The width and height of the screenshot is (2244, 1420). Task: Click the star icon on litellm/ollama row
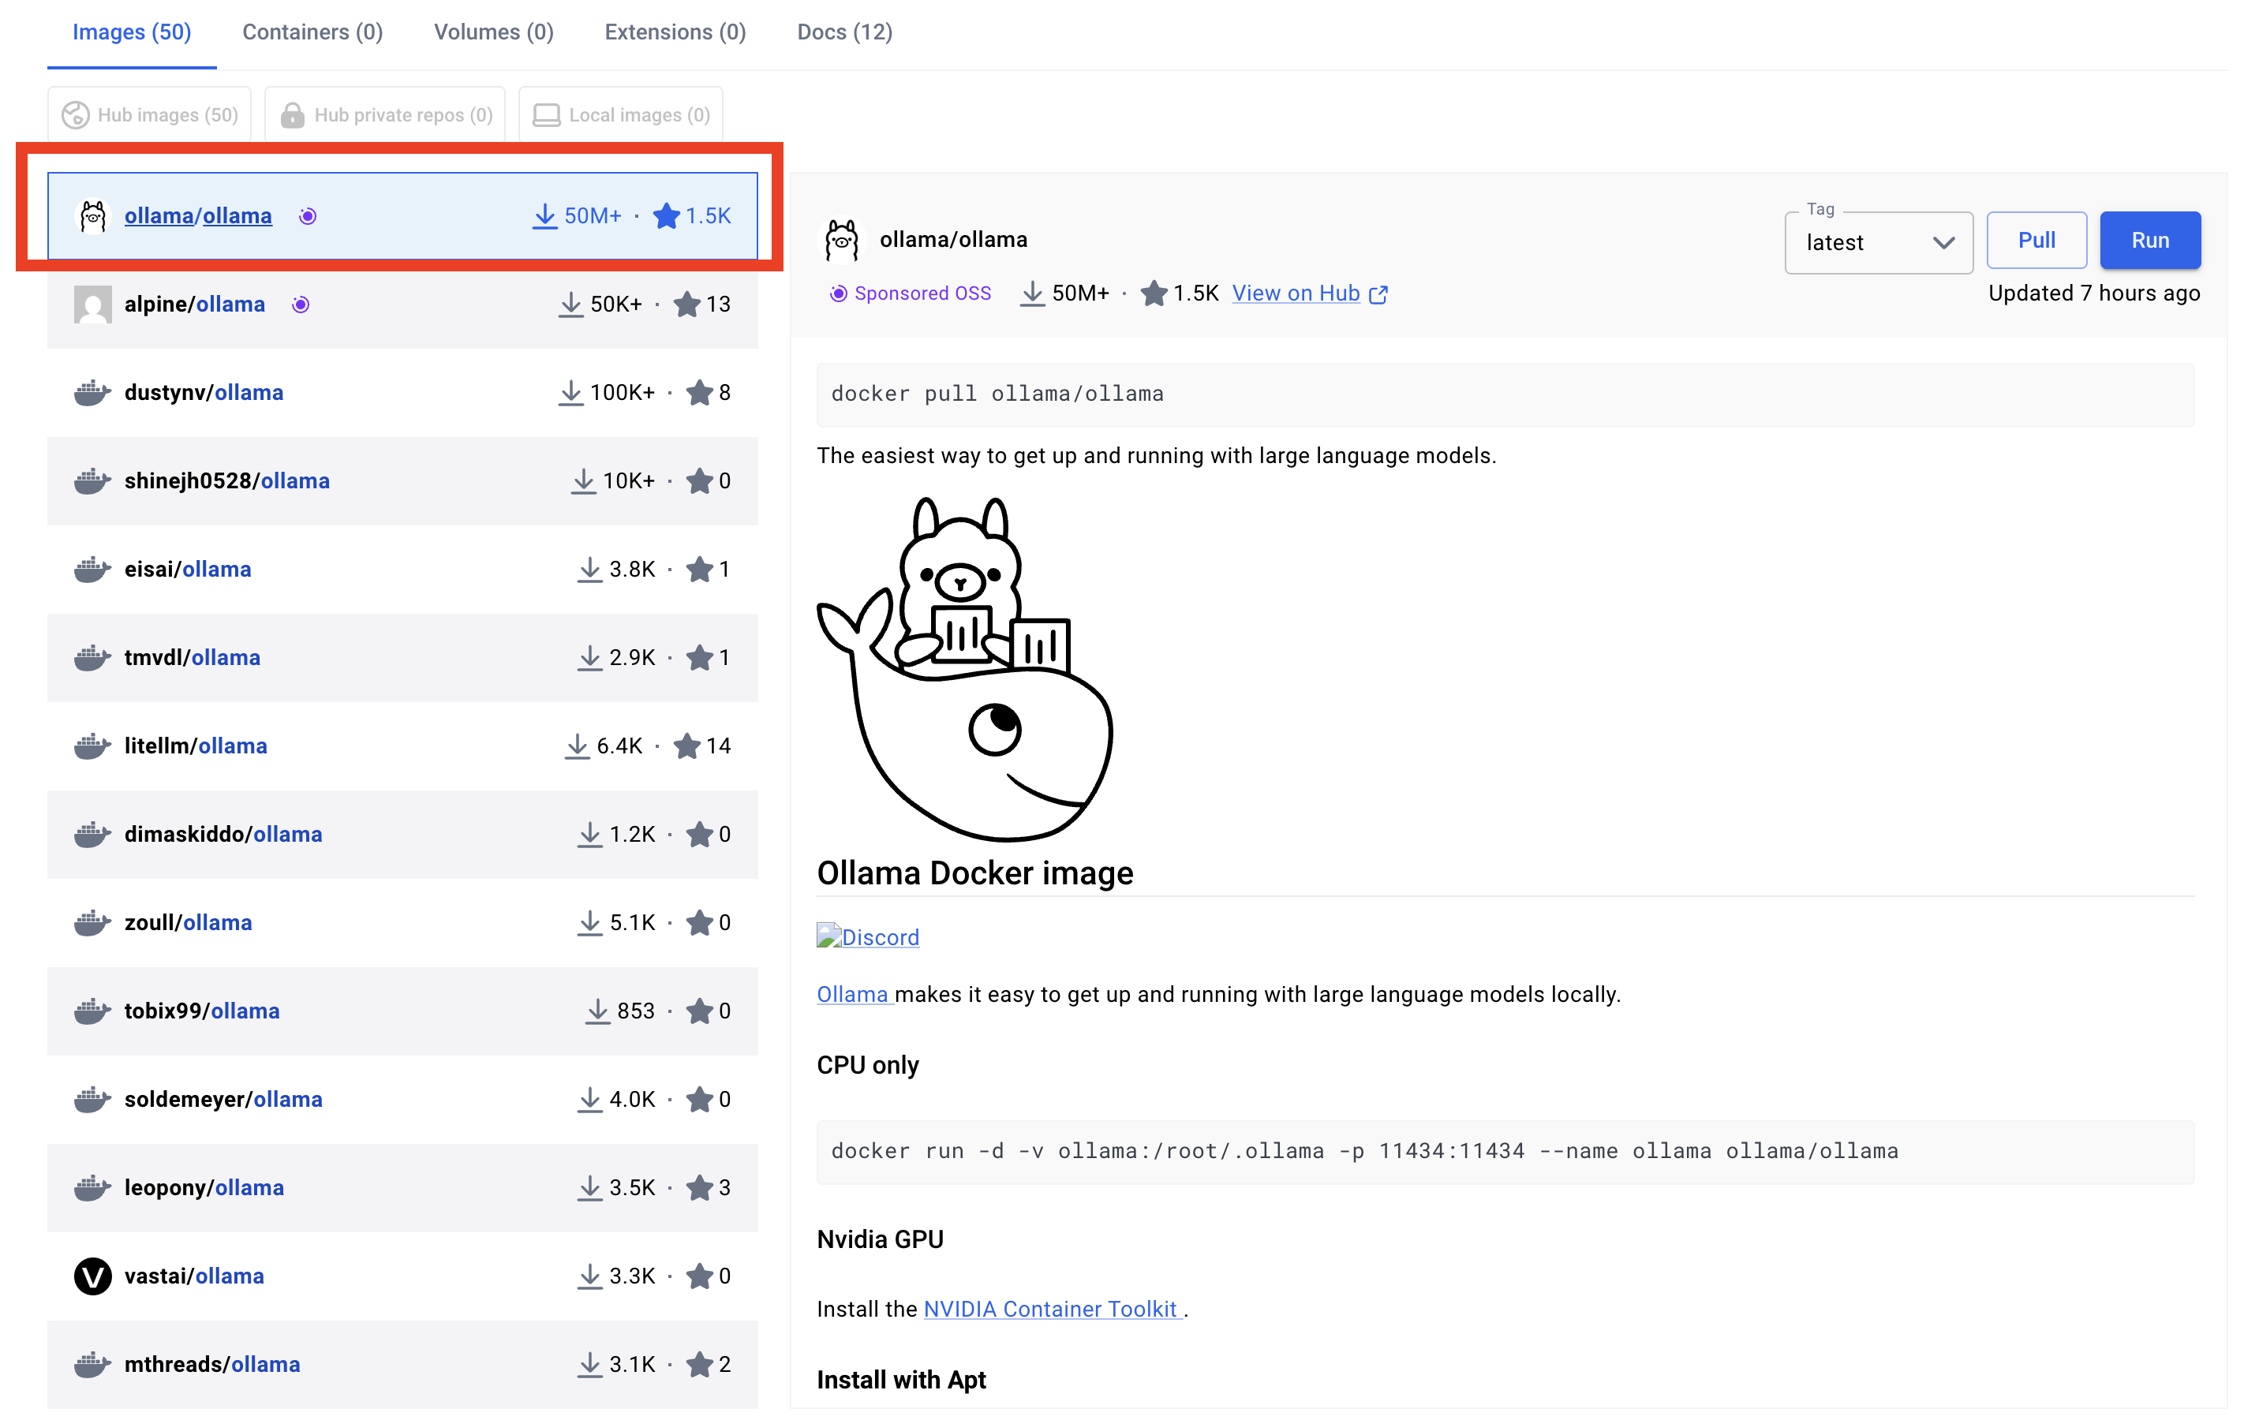coord(686,746)
